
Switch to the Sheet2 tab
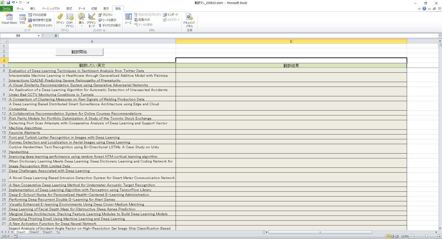tap(34, 232)
